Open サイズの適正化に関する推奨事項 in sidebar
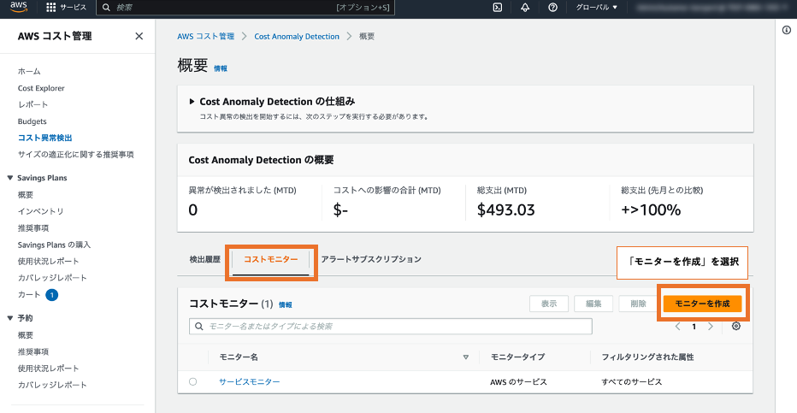The width and height of the screenshot is (797, 413). pyautogui.click(x=76, y=154)
